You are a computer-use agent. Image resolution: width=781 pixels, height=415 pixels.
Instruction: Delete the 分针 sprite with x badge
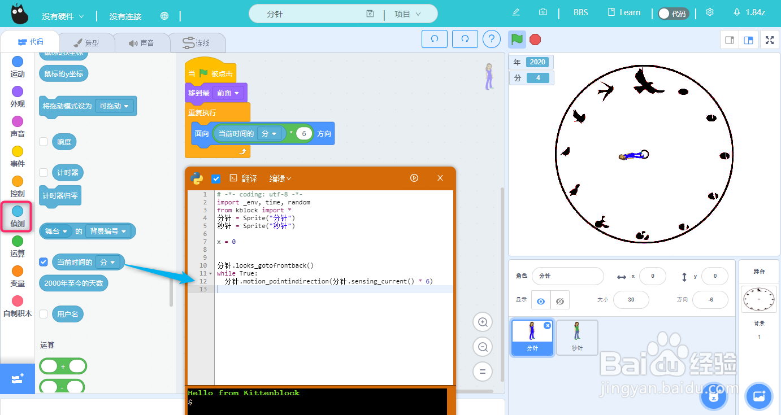tap(547, 326)
